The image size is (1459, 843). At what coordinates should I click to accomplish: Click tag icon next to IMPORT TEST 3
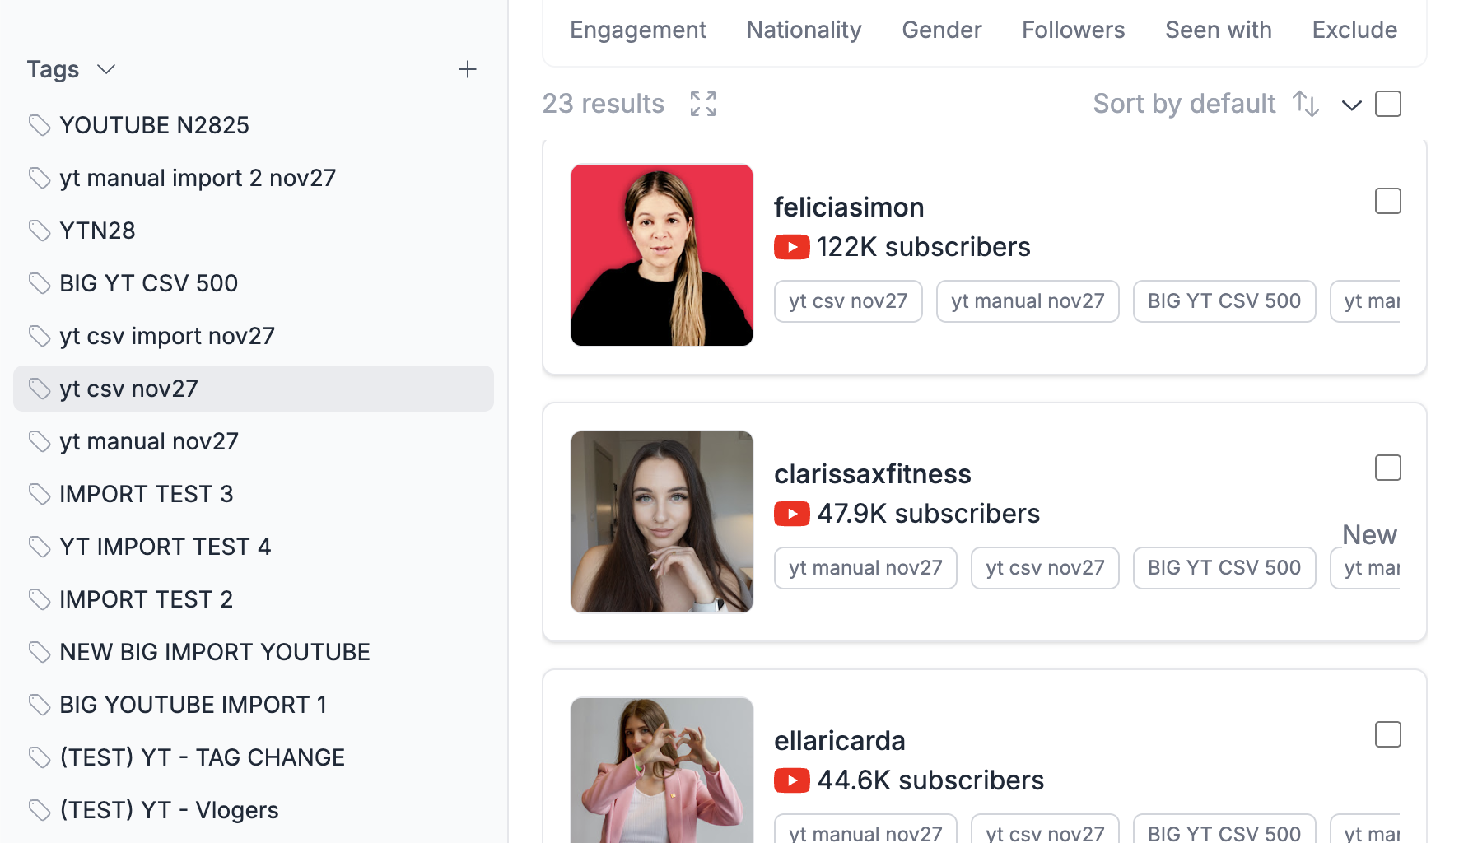(x=40, y=494)
